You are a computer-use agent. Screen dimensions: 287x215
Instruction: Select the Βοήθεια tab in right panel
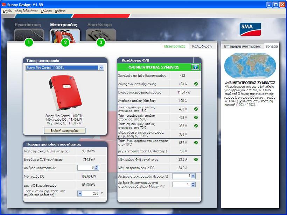tap(272, 46)
